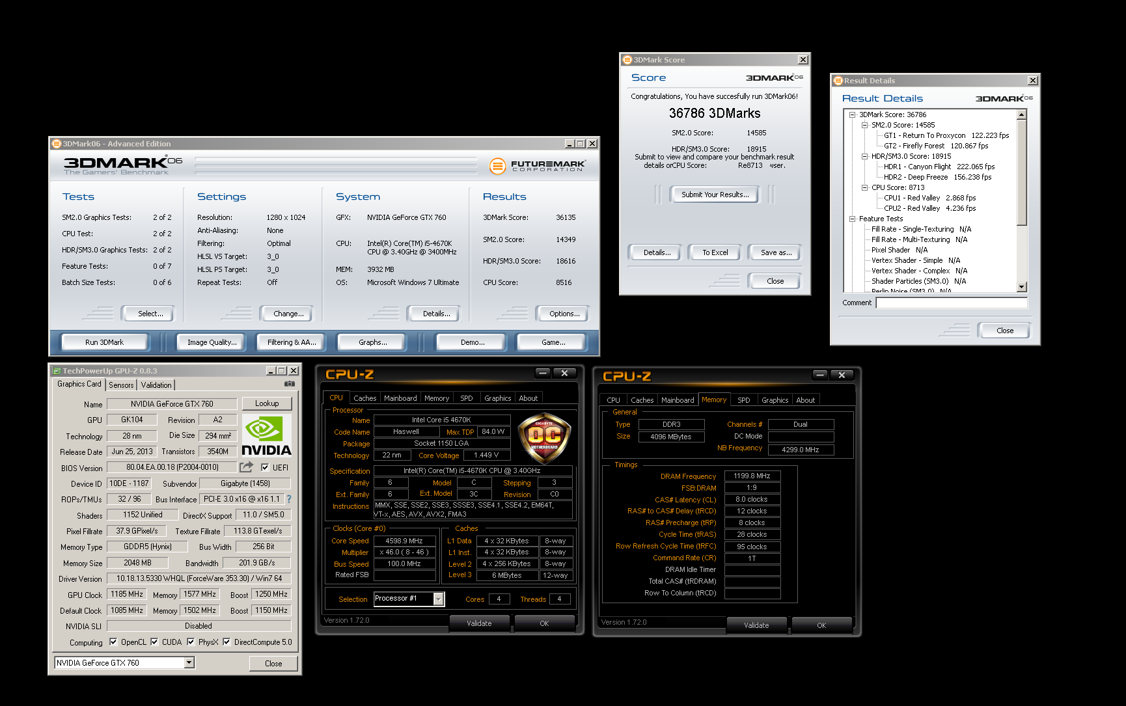The height and width of the screenshot is (706, 1126).
Task: Click the Result Details window title icon
Action: 838,81
